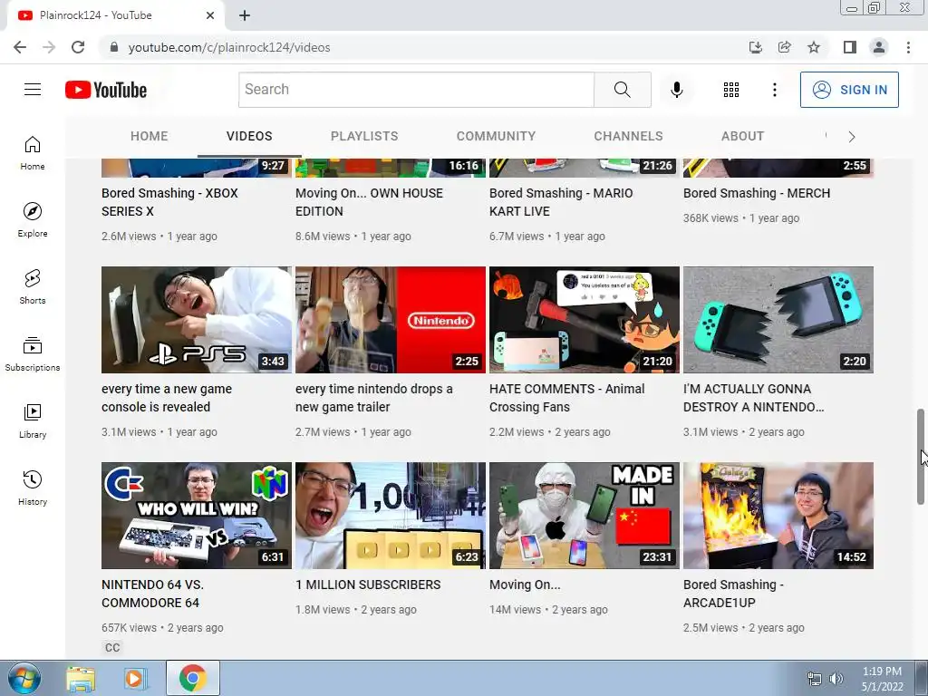
Task: Bookmark this page with the star icon
Action: (x=814, y=47)
